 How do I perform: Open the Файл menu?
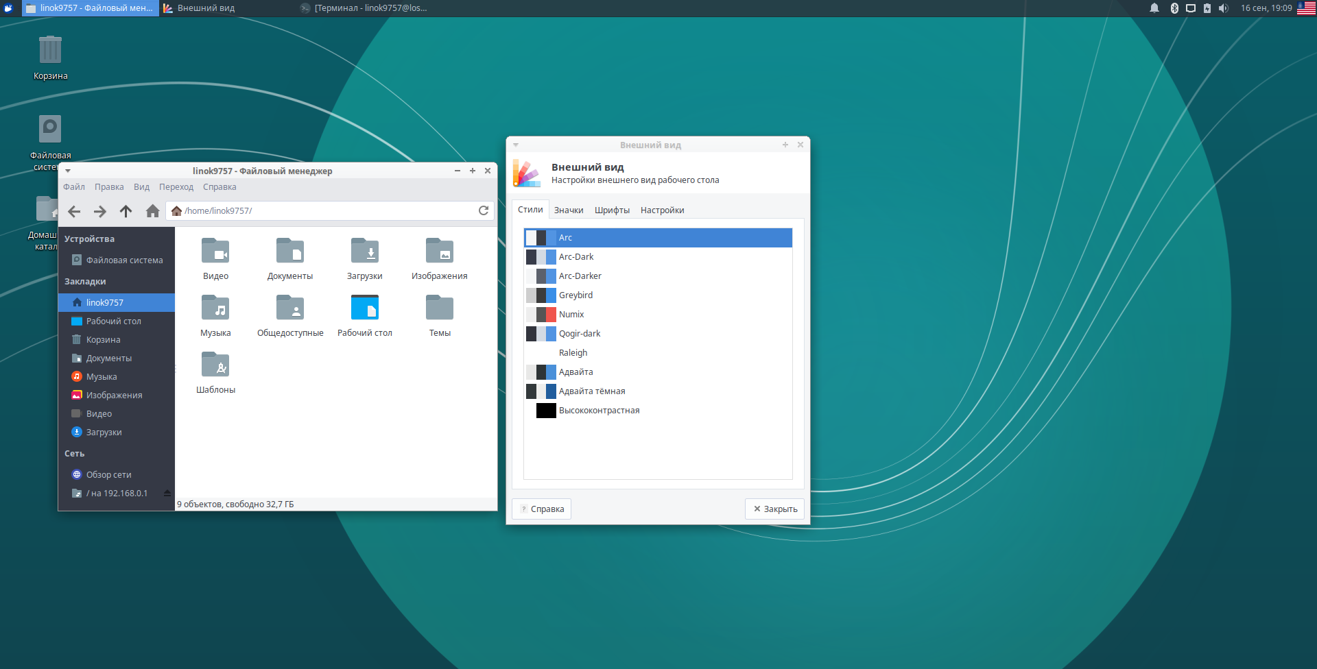pos(74,187)
